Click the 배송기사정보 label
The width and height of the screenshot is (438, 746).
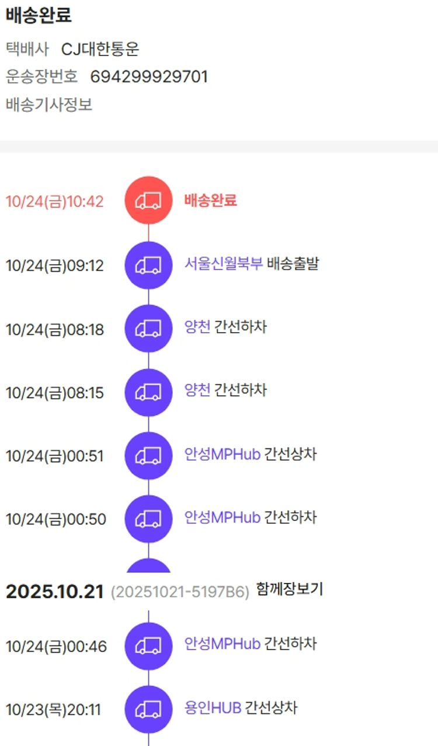(49, 105)
